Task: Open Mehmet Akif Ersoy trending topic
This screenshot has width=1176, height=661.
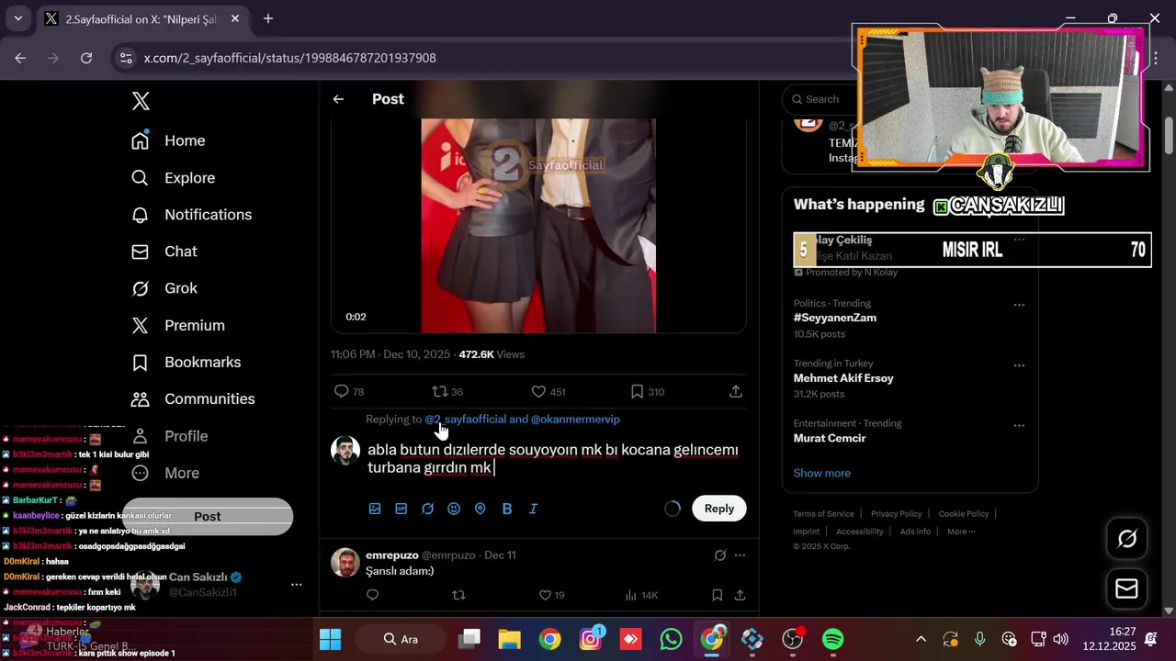Action: click(x=843, y=378)
